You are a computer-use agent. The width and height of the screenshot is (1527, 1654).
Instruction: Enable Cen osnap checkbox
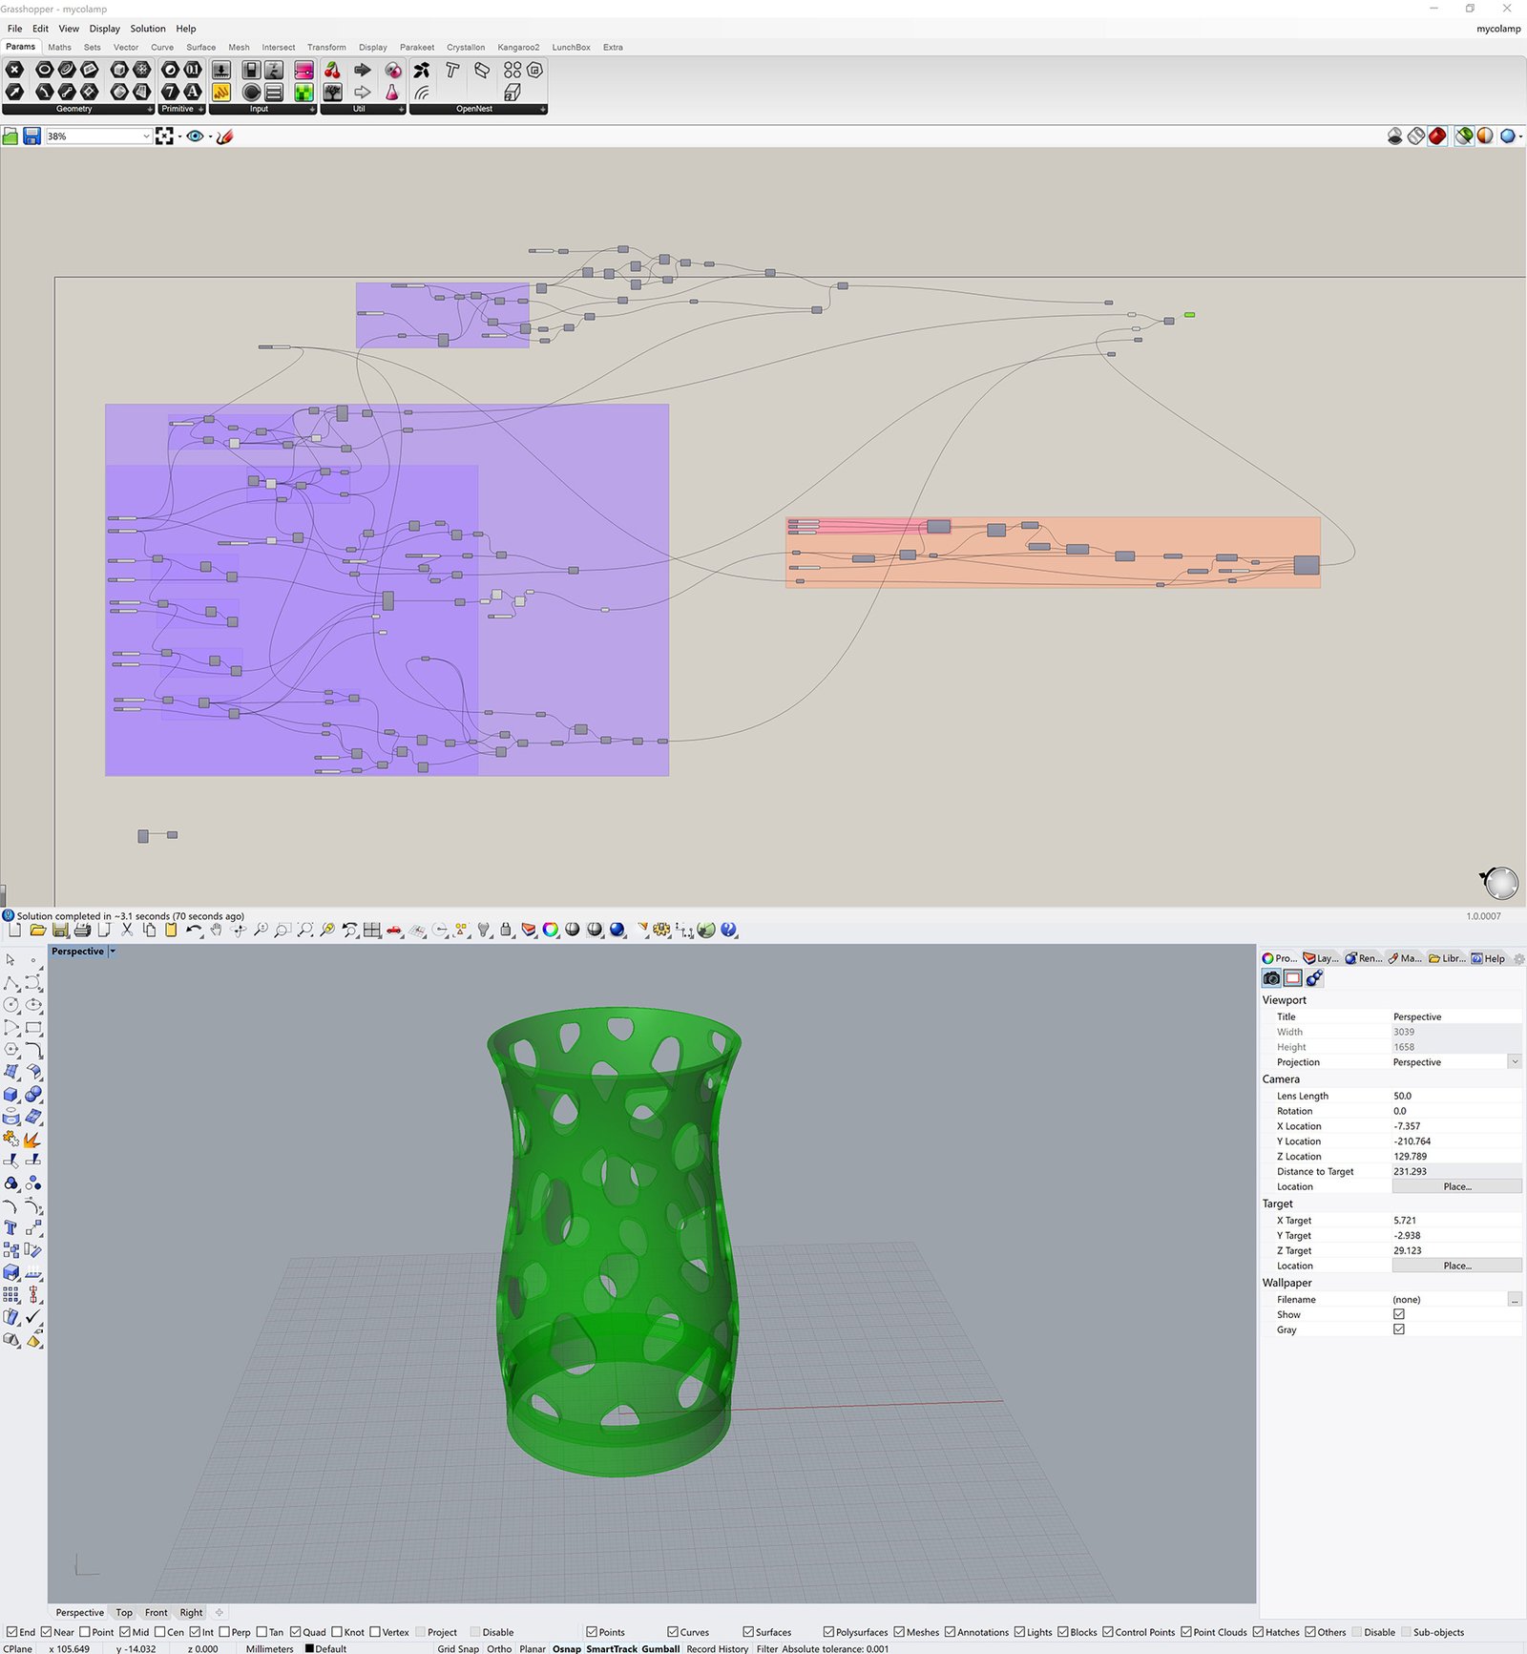(159, 1632)
